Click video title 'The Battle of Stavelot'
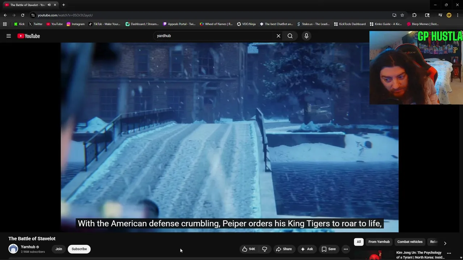Viewport: 463px width, 260px height. pyautogui.click(x=32, y=239)
